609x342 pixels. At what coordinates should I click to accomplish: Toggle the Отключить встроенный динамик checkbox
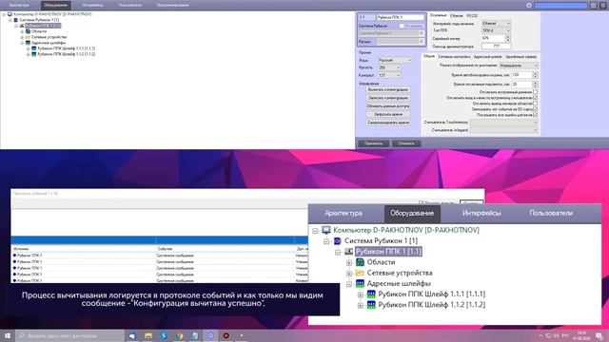(535, 92)
